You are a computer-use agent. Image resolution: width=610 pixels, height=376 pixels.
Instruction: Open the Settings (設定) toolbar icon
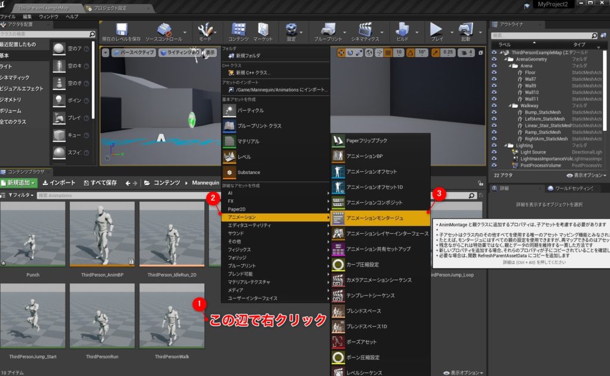[x=291, y=32]
